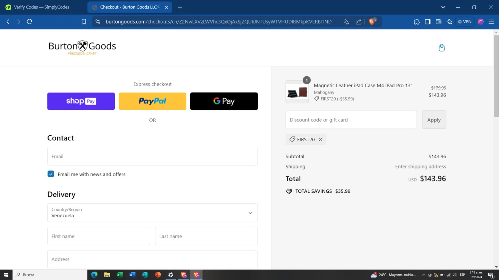
Task: Uncheck Email me with news and offers
Action: point(51,174)
